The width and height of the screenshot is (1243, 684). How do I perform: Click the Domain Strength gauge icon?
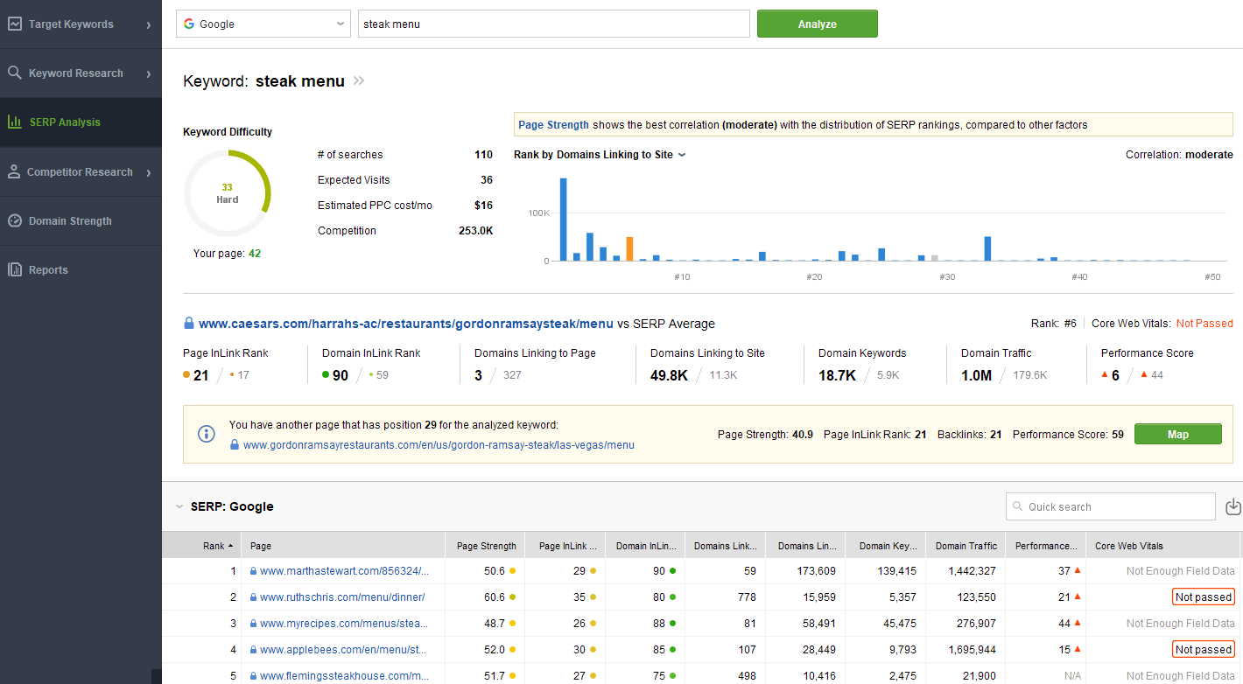(x=15, y=221)
